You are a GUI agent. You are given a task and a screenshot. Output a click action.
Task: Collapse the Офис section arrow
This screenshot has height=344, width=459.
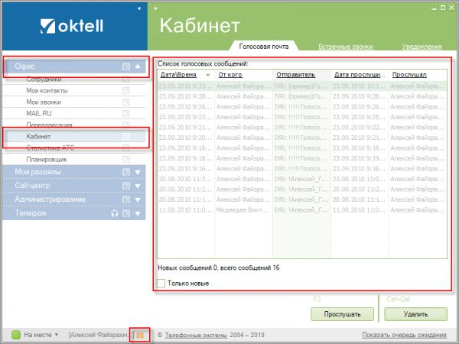tap(138, 67)
